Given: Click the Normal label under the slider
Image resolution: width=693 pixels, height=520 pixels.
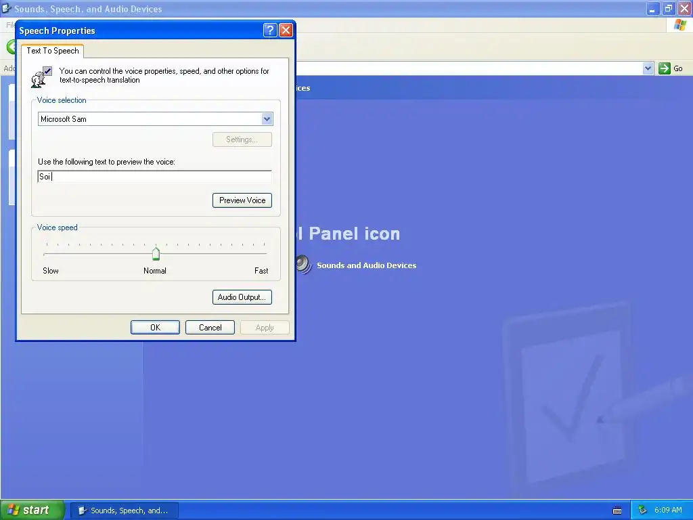Looking at the screenshot, I should [155, 271].
